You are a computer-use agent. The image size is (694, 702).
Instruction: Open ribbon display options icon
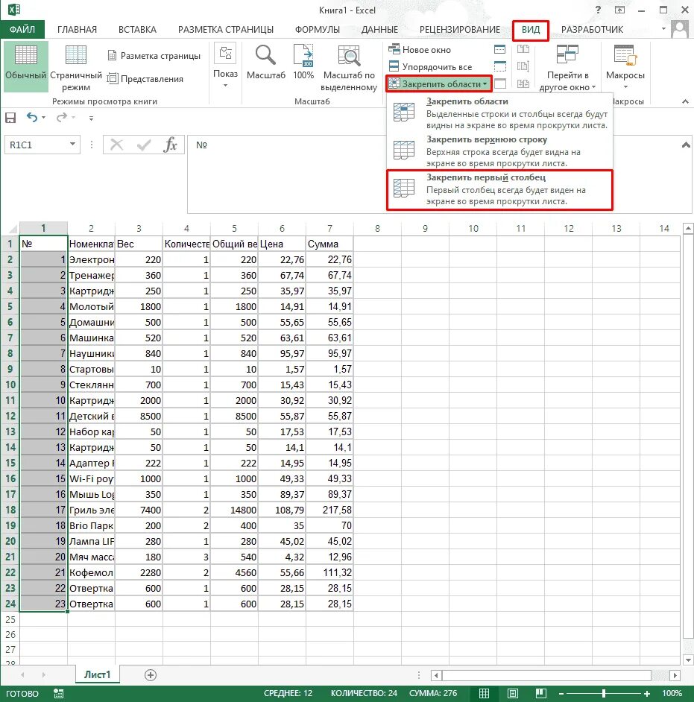pyautogui.click(x=619, y=10)
